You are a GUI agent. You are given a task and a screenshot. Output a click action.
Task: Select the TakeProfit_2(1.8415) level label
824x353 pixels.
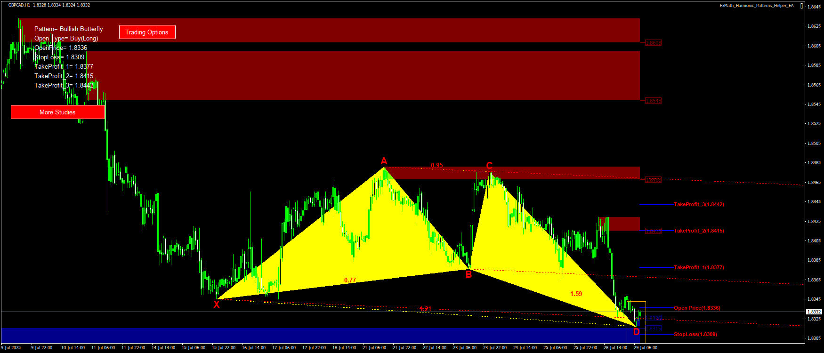[699, 231]
